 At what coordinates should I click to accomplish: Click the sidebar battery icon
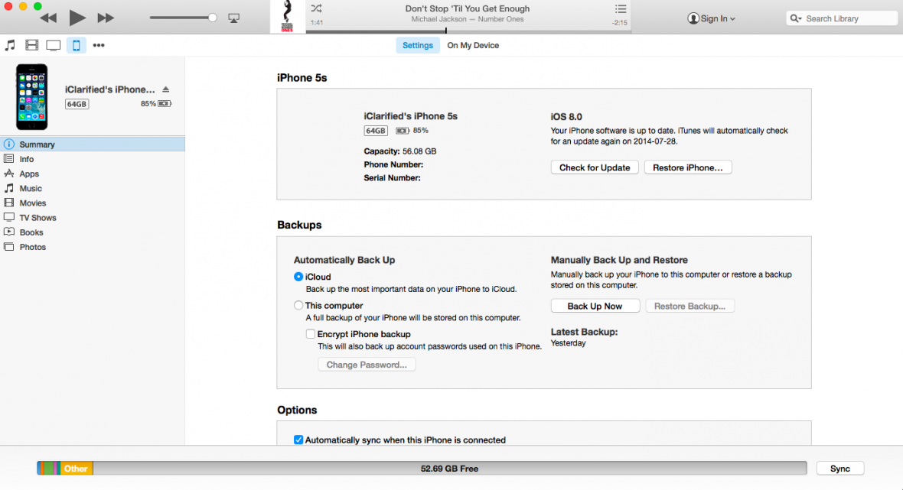[x=165, y=103]
